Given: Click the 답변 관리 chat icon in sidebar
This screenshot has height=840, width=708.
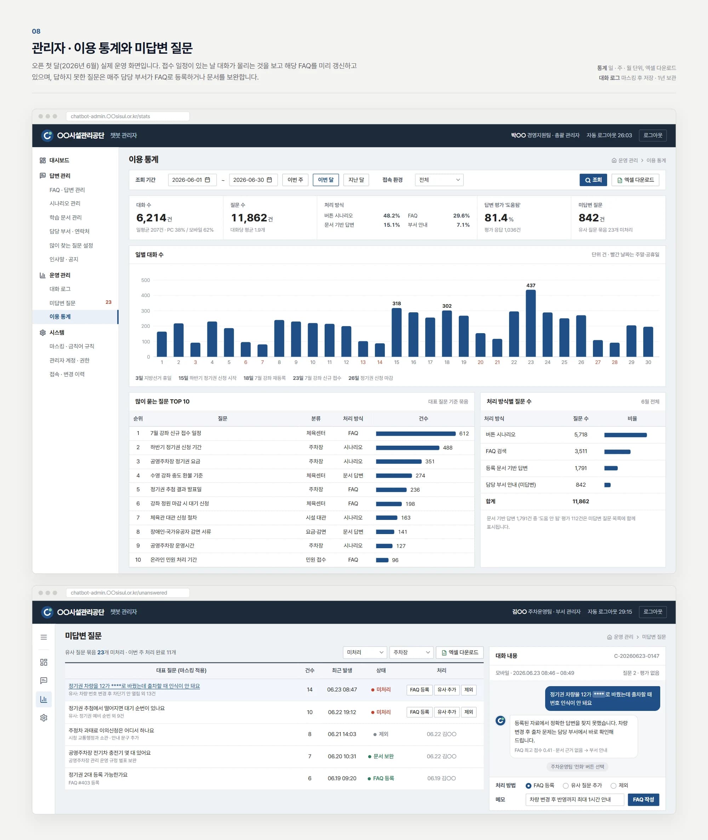Looking at the screenshot, I should pos(42,176).
